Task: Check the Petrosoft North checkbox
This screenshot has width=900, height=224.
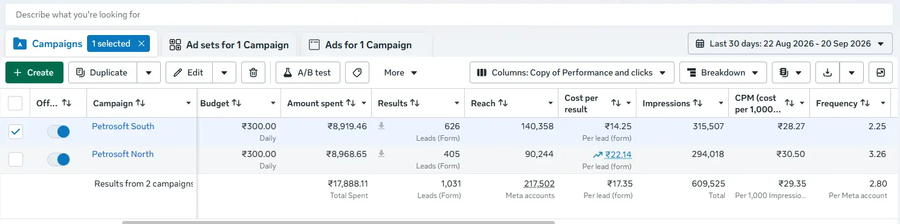Action: 15,159
